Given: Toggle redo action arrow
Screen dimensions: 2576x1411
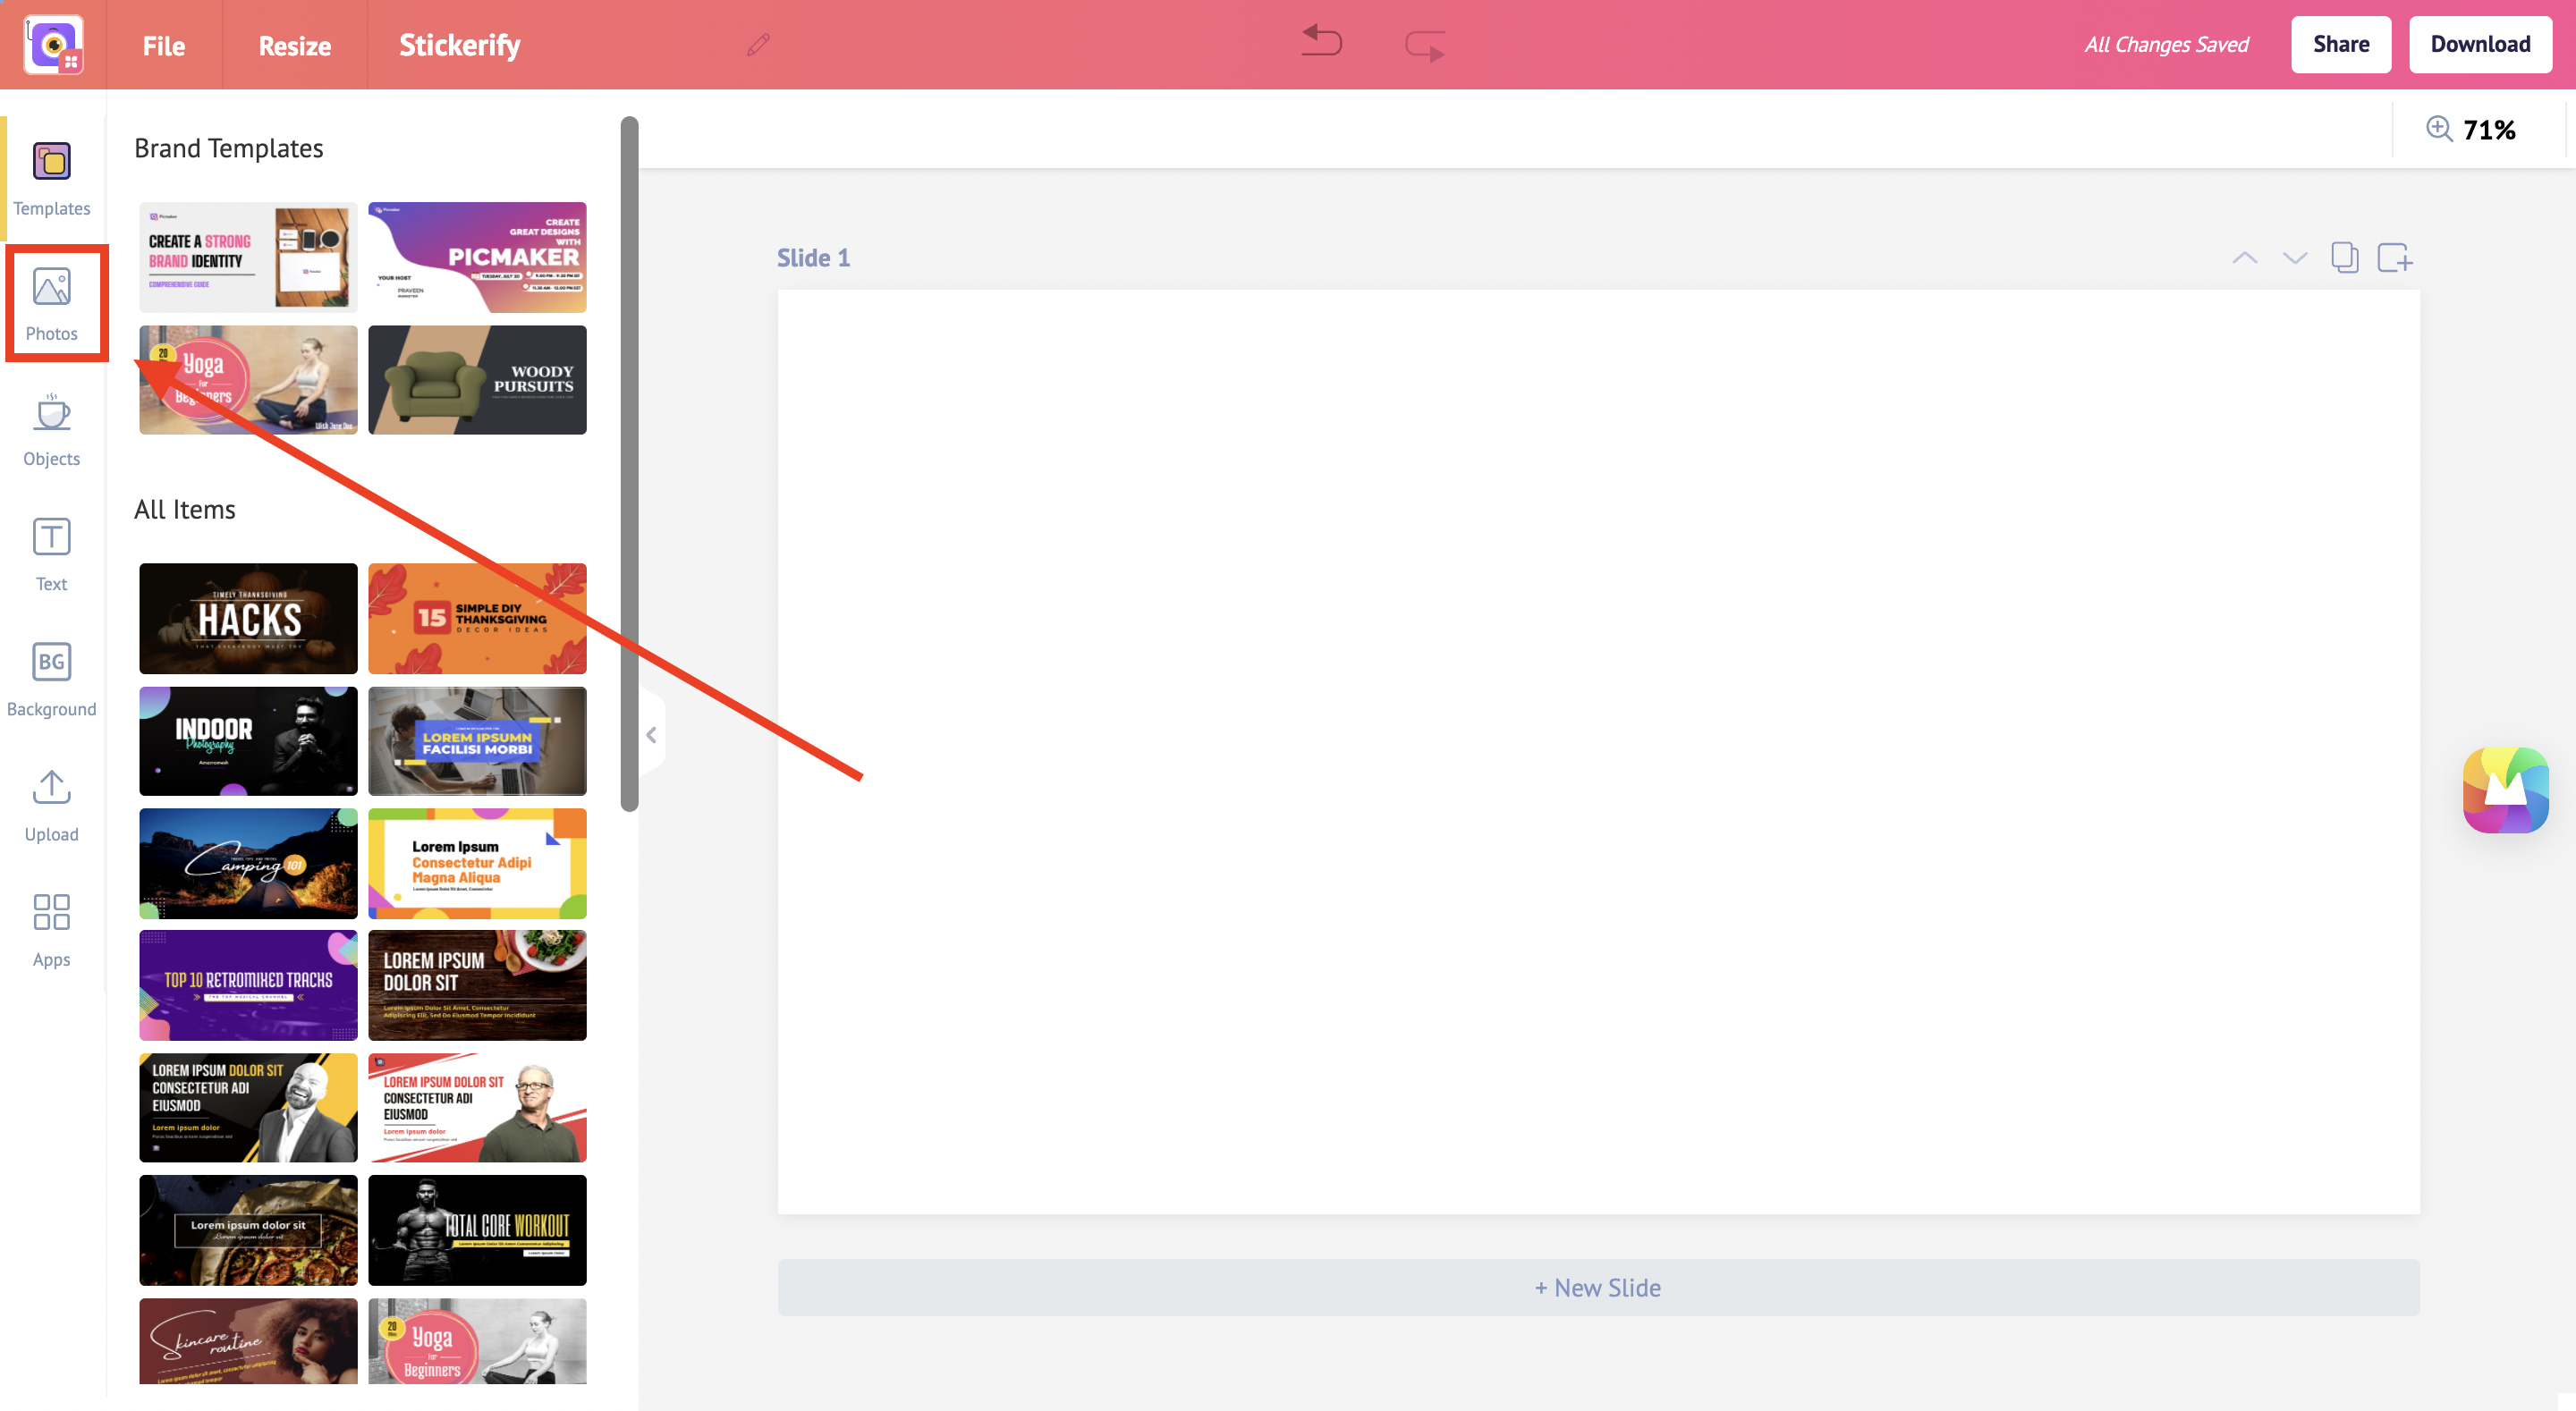Looking at the screenshot, I should click(1427, 44).
